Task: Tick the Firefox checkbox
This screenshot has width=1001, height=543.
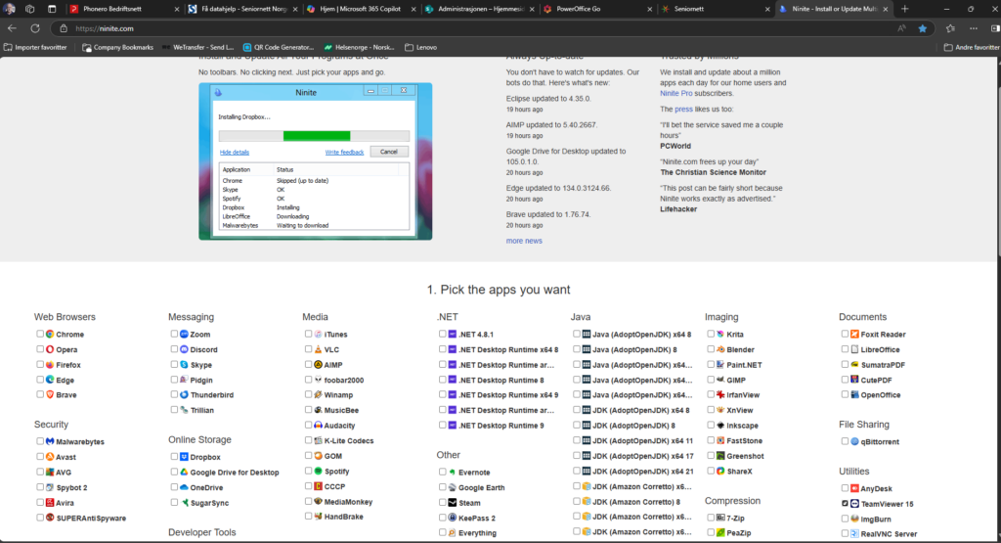Action: coord(40,365)
